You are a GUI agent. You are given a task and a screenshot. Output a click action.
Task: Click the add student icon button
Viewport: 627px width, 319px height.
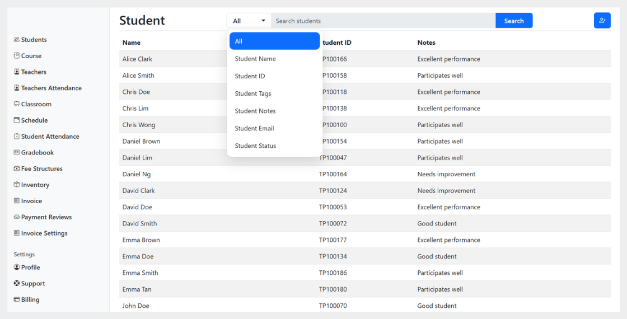tap(602, 21)
